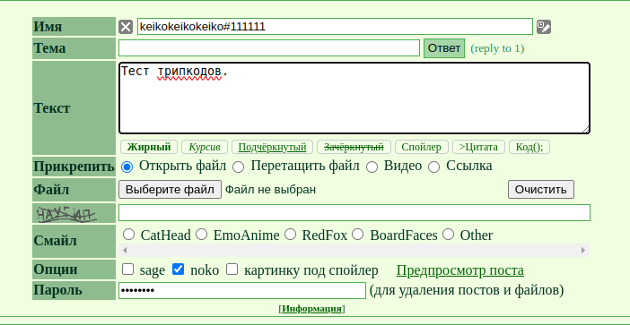The width and height of the screenshot is (630, 325).
Task: Apply Подчёркнутый underline formatting
Action: pos(273,147)
